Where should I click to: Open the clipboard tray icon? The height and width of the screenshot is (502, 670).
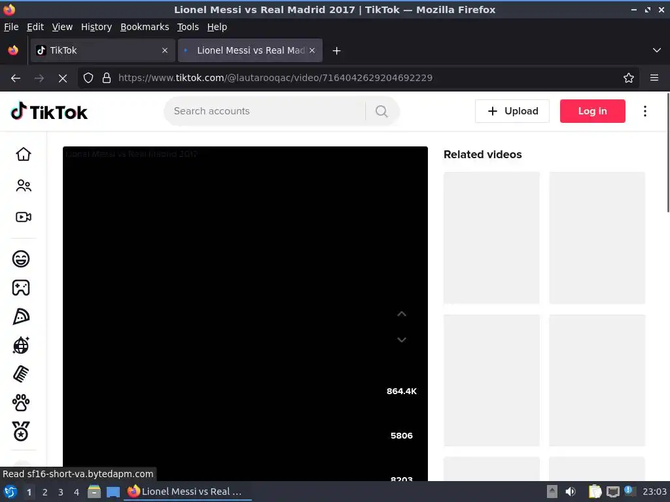click(x=594, y=492)
